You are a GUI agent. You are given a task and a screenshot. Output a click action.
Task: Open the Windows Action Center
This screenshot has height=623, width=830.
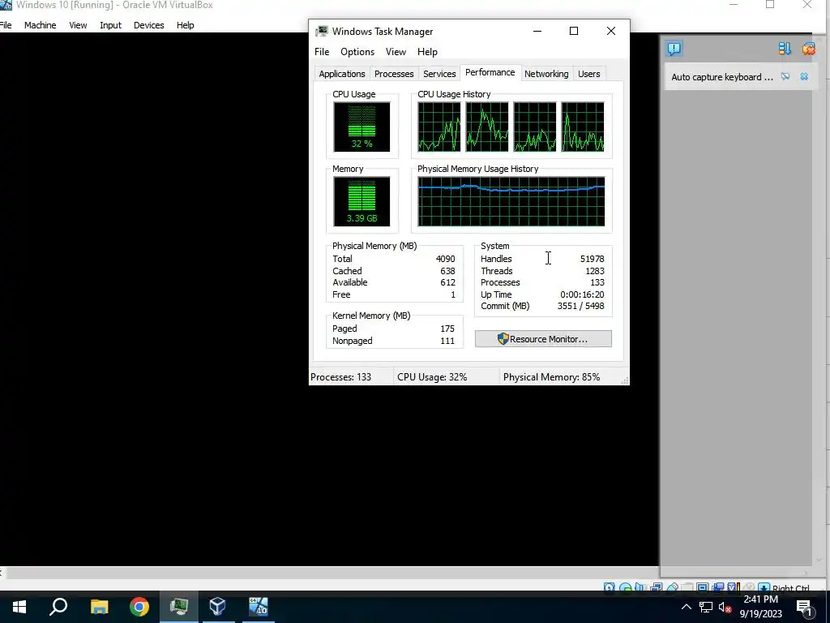[804, 607]
